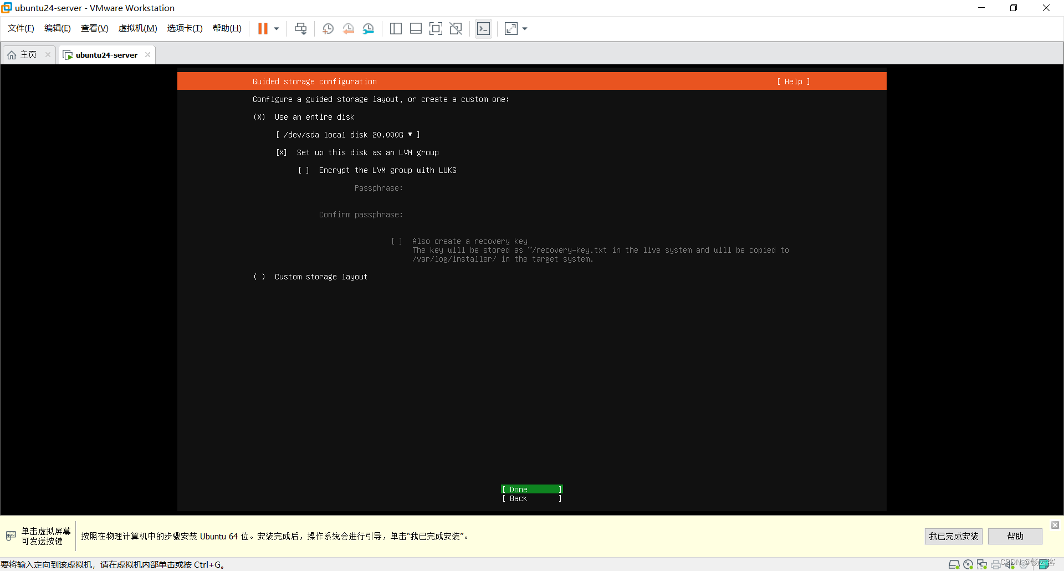Toggle the library sidebar panel view

pyautogui.click(x=396, y=29)
